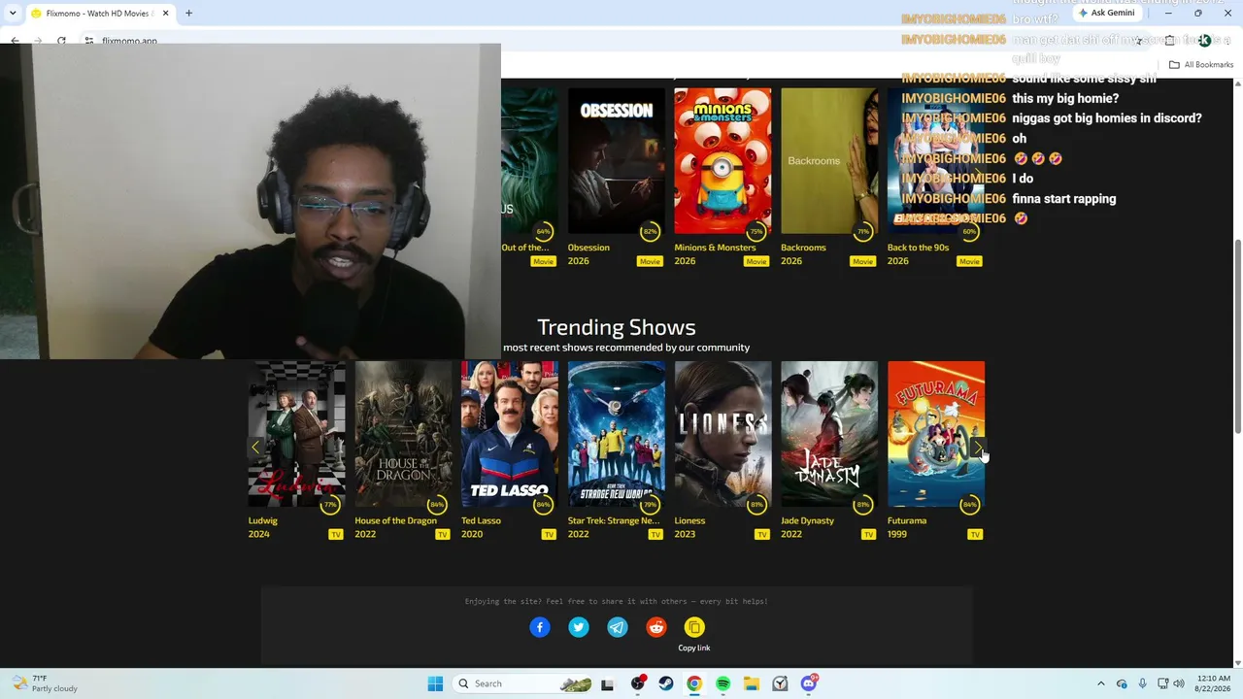Open File Explorer from the taskbar
1243x699 pixels.
tap(752, 683)
